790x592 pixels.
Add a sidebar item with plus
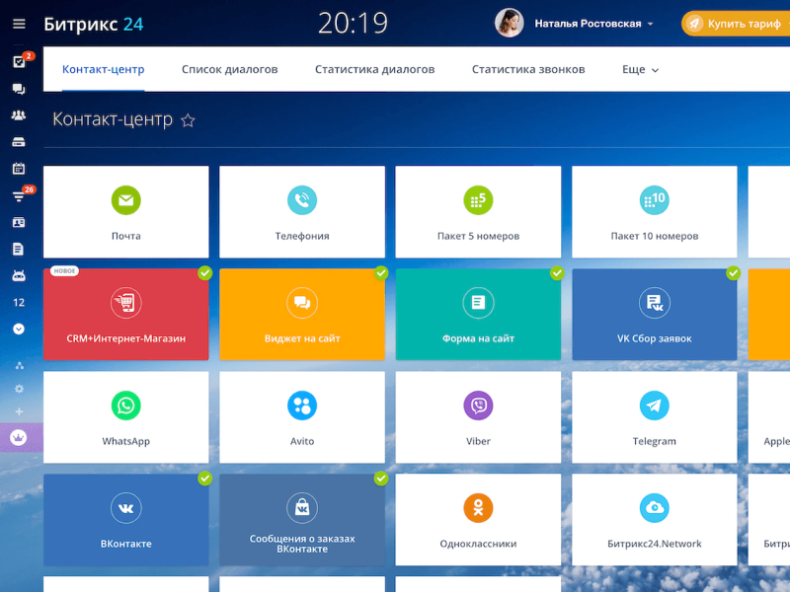point(19,411)
